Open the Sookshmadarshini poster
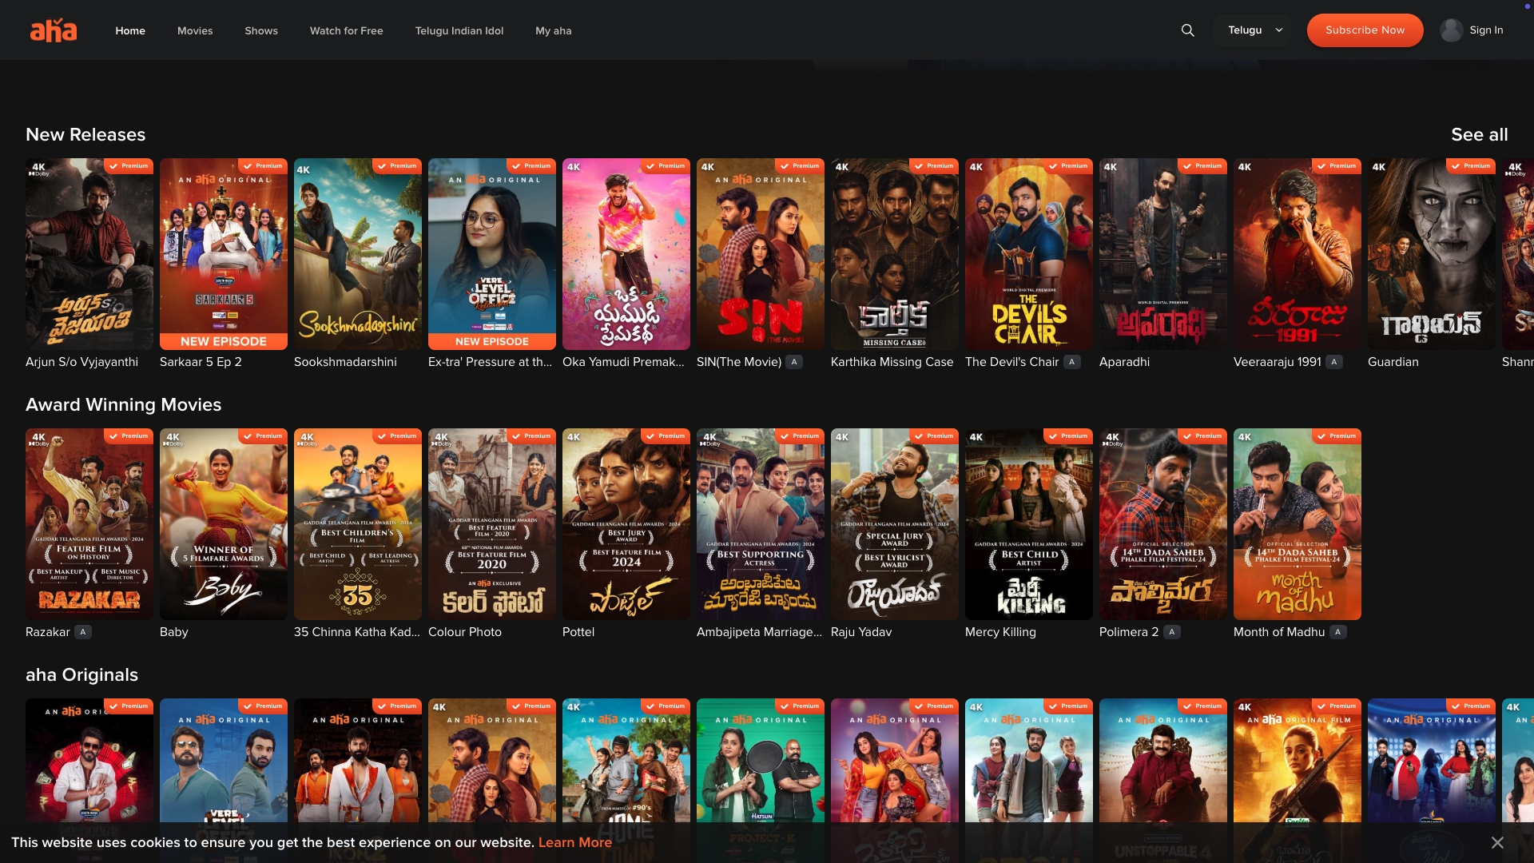 click(357, 254)
